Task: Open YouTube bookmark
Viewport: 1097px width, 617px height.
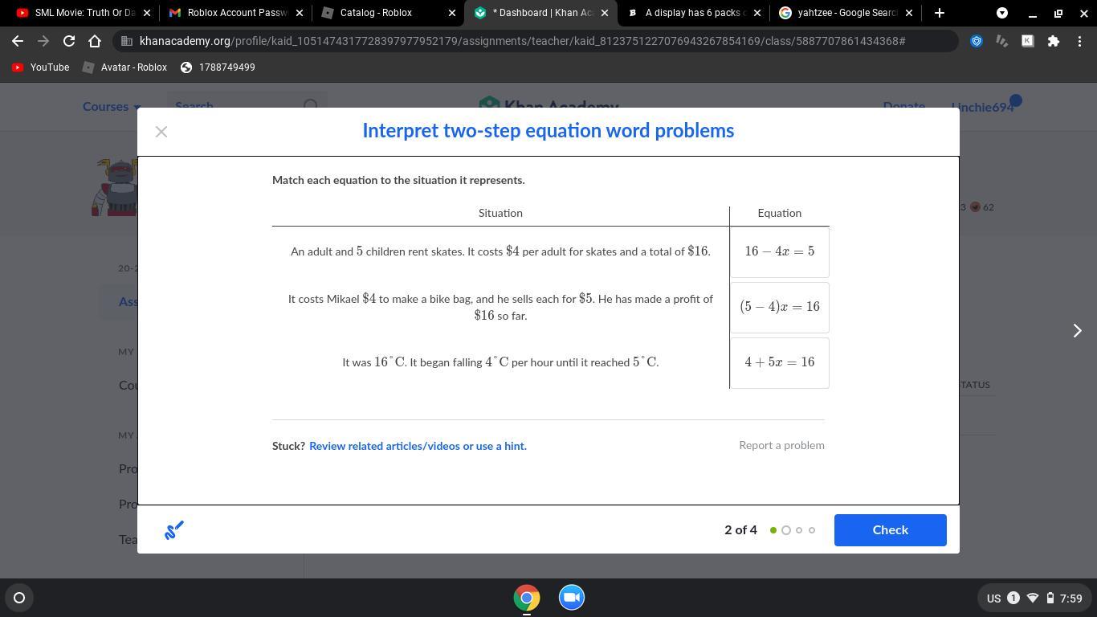Action: (40, 67)
